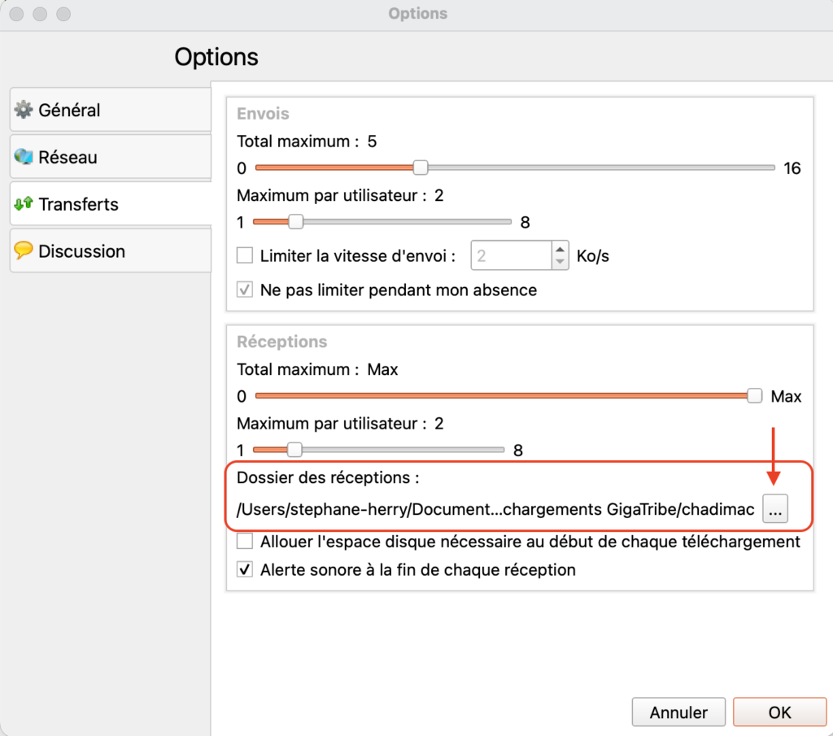The height and width of the screenshot is (736, 833).
Task: Enable Limiter la vitesse d'envoi checkbox
Action: tap(245, 256)
